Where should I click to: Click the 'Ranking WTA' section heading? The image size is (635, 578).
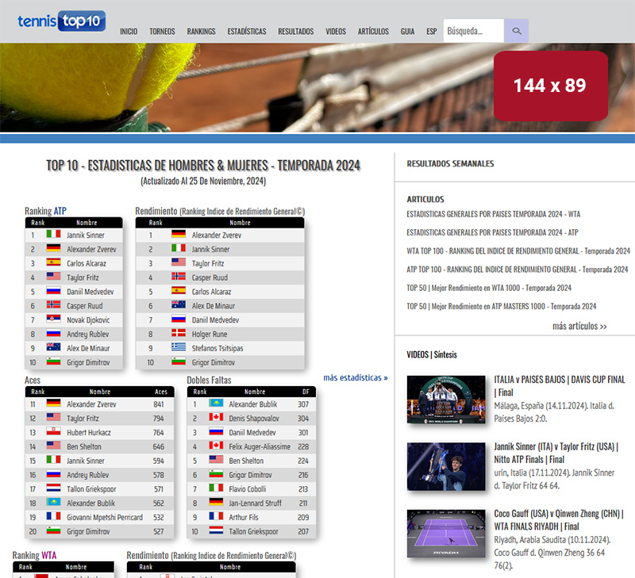(x=34, y=555)
